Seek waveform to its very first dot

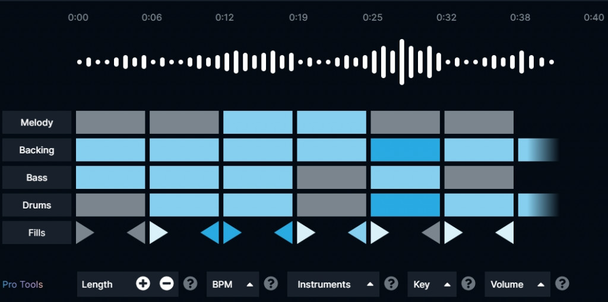(x=80, y=62)
